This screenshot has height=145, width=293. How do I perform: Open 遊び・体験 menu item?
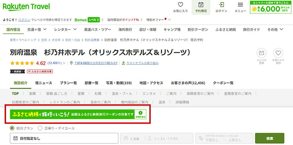point(148,30)
